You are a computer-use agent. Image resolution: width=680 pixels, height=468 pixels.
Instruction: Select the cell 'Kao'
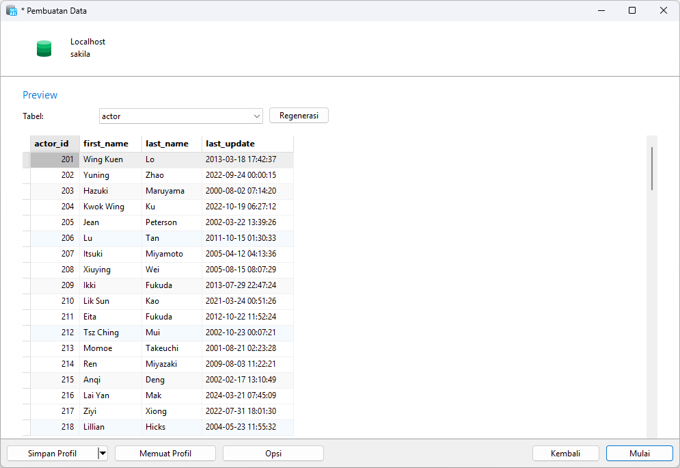click(172, 301)
